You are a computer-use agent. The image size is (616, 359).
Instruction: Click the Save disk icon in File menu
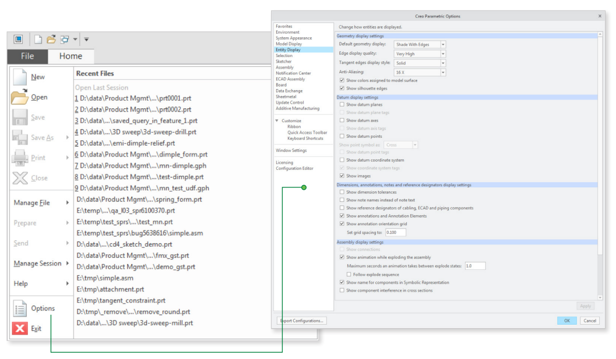point(20,118)
